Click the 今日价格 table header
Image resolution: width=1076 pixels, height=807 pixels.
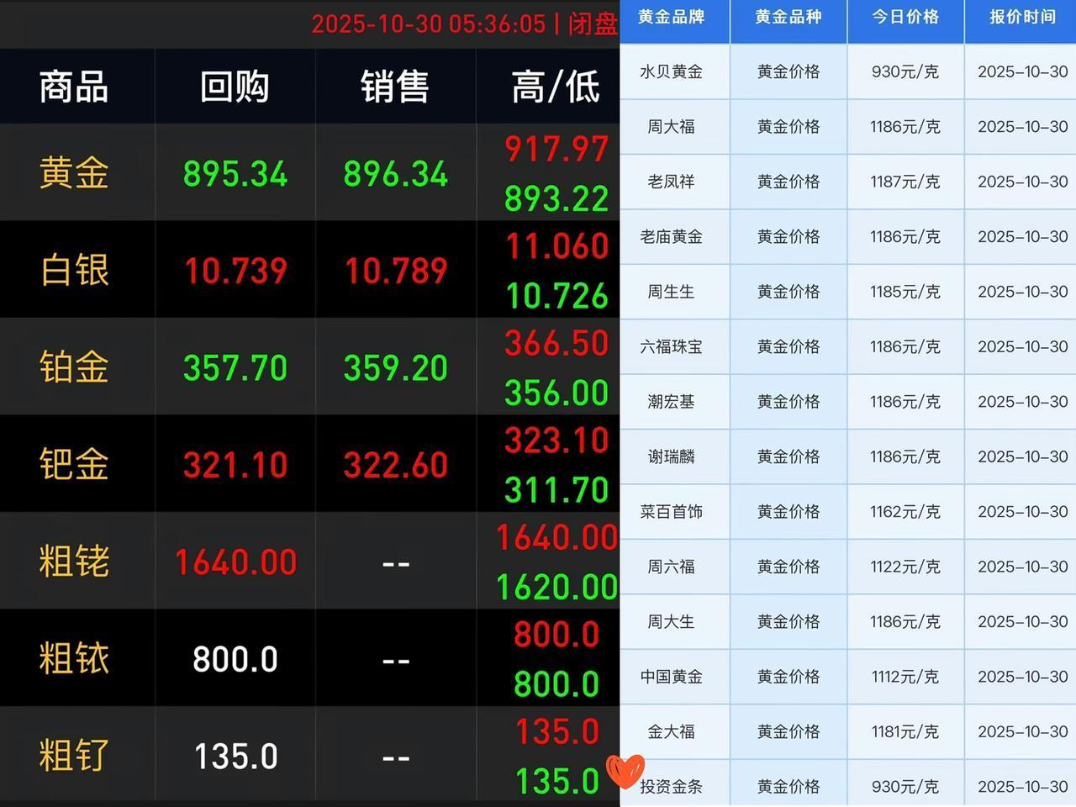click(x=905, y=17)
